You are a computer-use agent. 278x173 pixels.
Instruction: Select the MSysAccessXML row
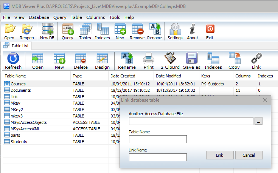[61, 129]
